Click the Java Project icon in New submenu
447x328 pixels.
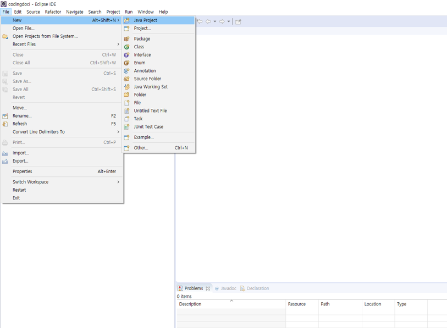126,20
